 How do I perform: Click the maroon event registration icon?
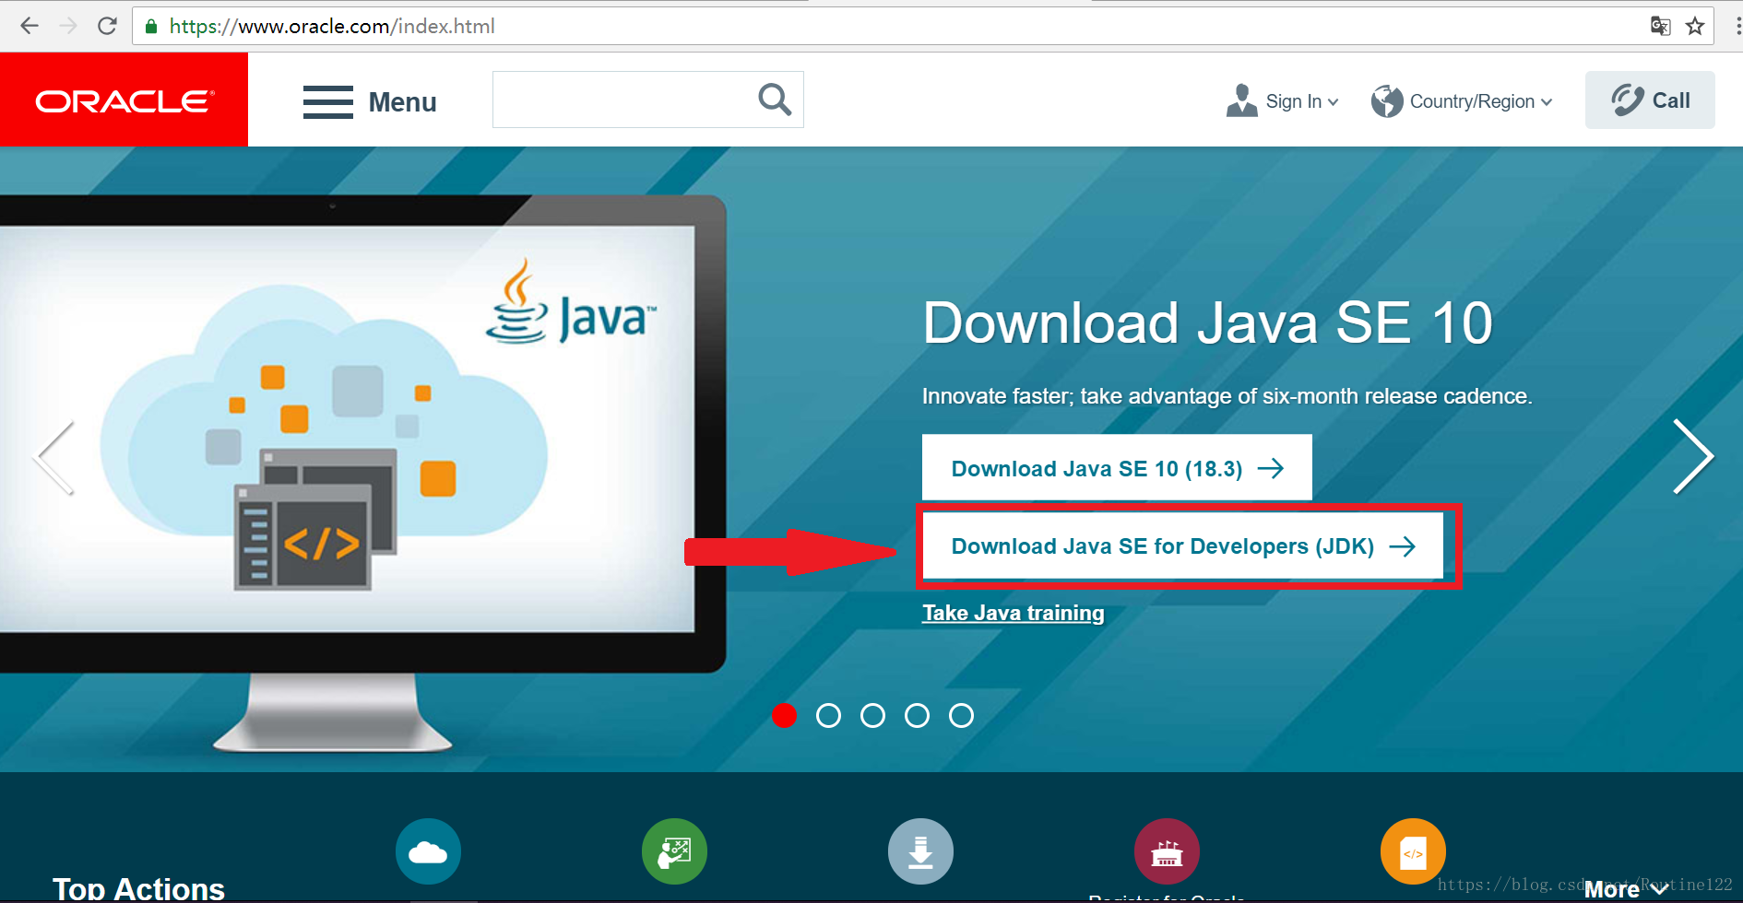[1167, 850]
